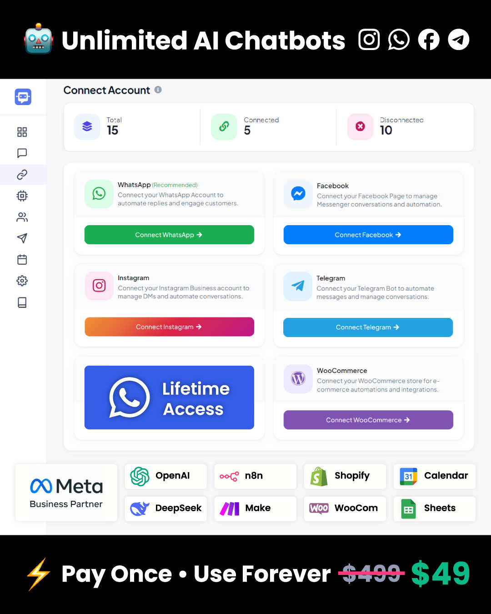
Task: Click the OpenAI integration tile
Action: point(166,476)
